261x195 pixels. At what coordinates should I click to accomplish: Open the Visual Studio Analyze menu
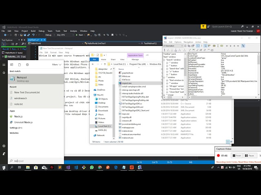pyautogui.click(x=73, y=31)
